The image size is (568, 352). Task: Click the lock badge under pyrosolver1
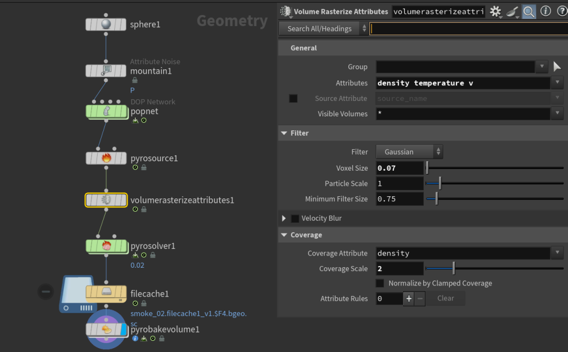point(153,255)
